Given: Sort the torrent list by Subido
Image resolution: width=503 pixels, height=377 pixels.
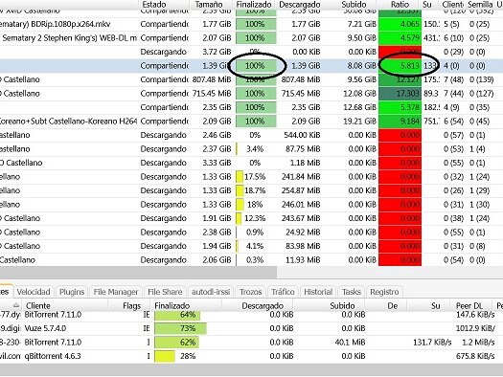Looking at the screenshot, I should [354, 5].
